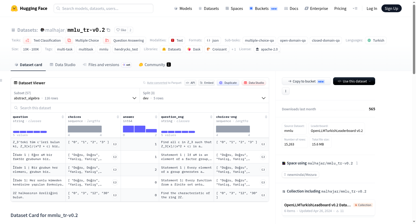Click the Copy to bucket button

306,81
